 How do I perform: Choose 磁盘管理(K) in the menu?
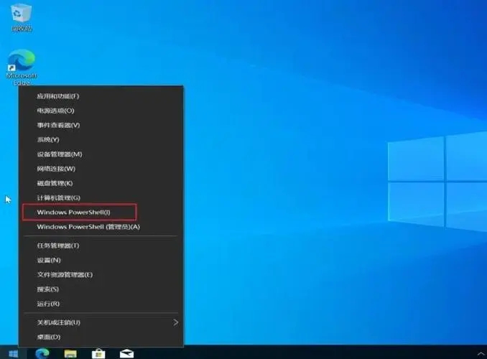55,183
